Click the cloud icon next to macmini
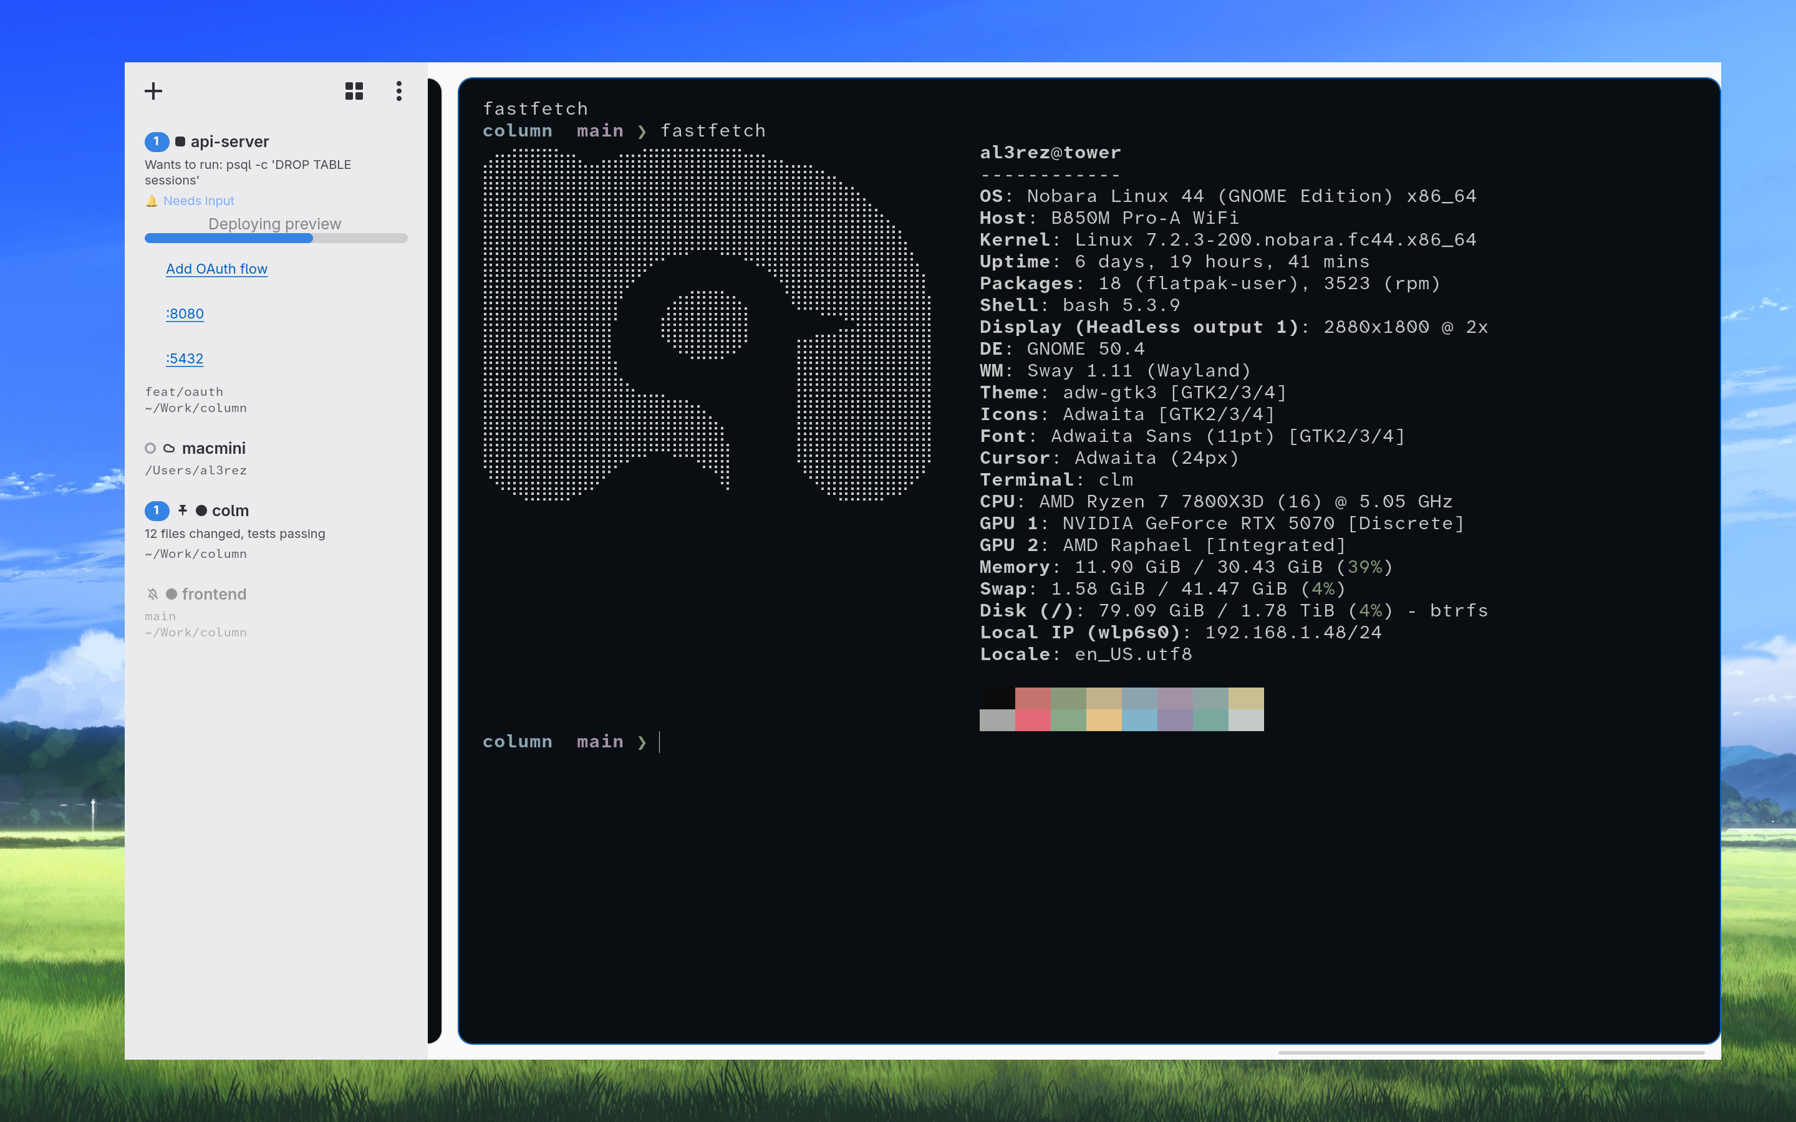1796x1122 pixels. [x=169, y=448]
